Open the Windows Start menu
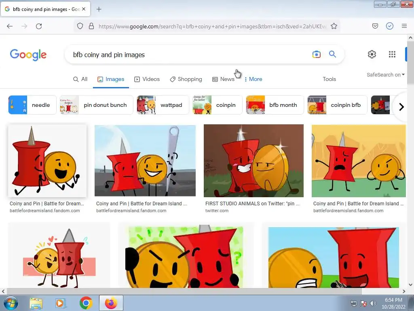The width and height of the screenshot is (414, 311). coord(10,303)
